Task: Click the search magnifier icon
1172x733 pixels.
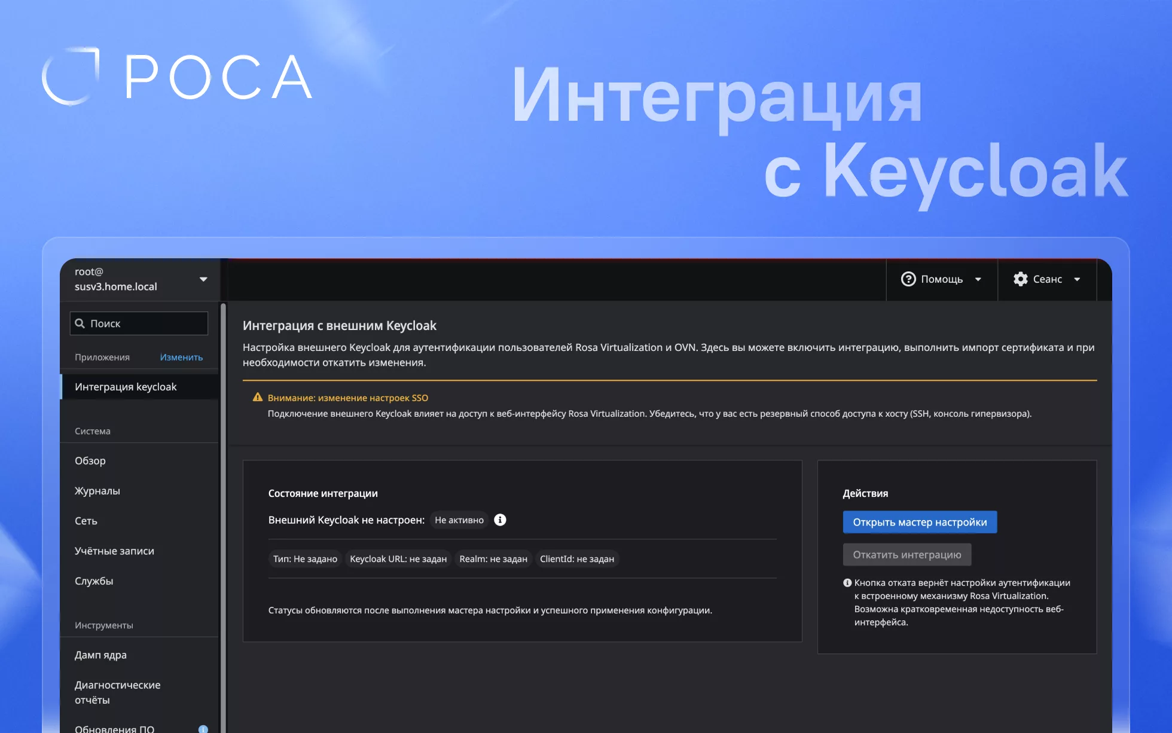Action: [x=80, y=323]
